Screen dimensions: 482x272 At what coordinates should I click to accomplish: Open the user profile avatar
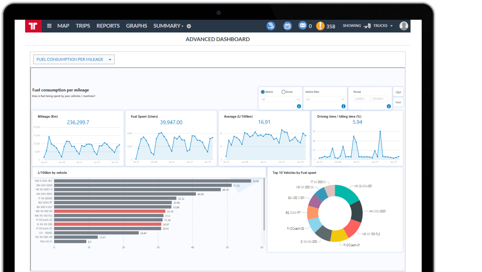click(x=404, y=26)
